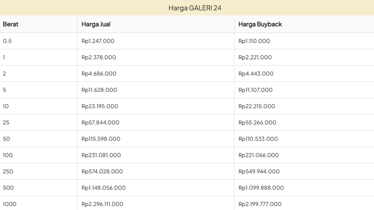Click the Rp115.598.000 selling price
This screenshot has height=210, width=374.
pyautogui.click(x=101, y=139)
